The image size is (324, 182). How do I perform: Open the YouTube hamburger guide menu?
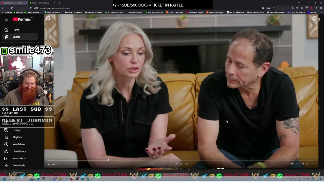(x=6, y=19)
